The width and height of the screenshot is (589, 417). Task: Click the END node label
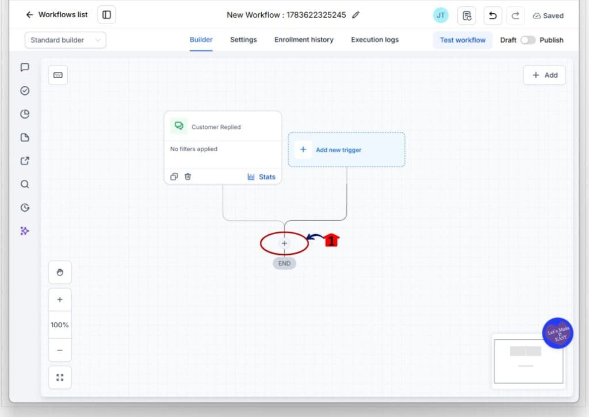(x=284, y=263)
